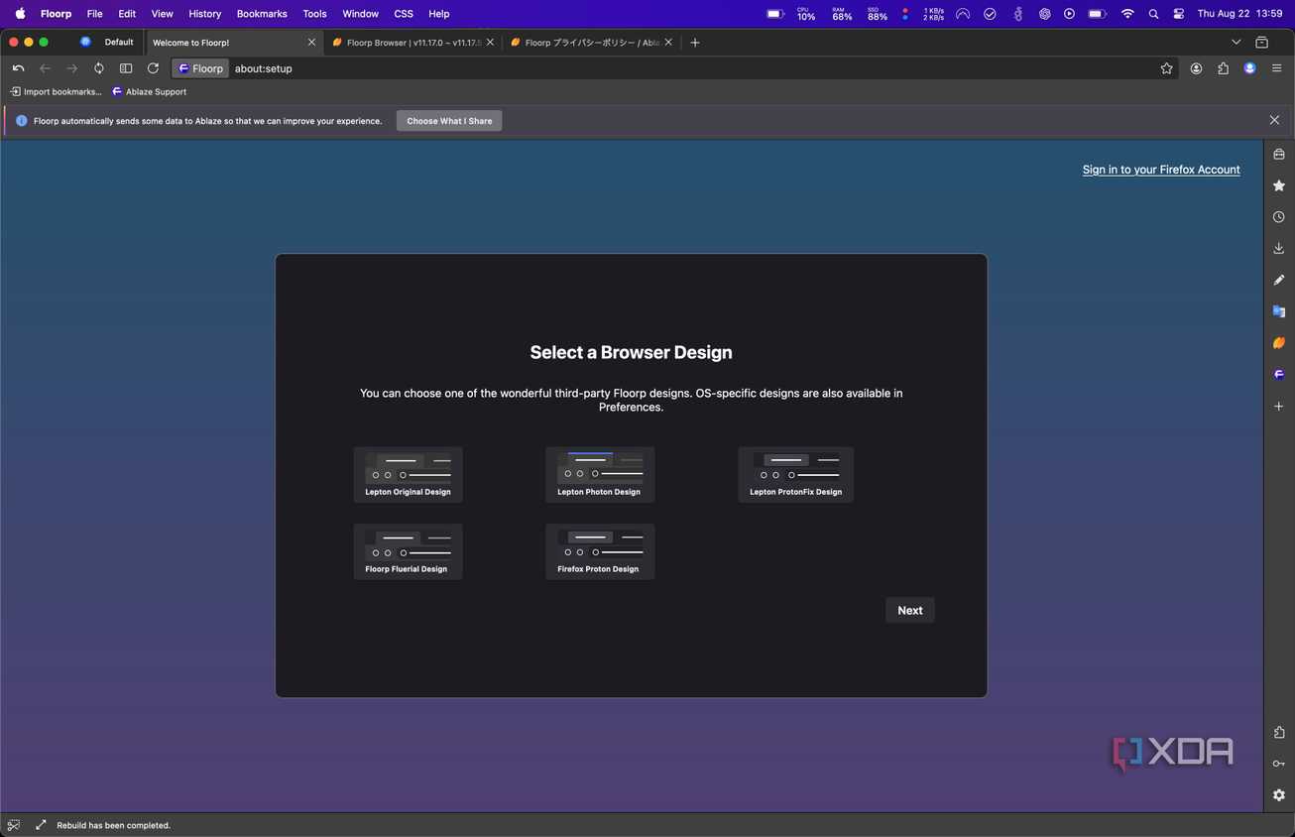Viewport: 1295px width, 837px height.
Task: Open the Bookmarks star panel in sidebar
Action: (1279, 185)
